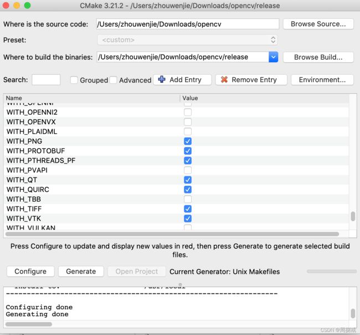
Task: Click the blue plus Add Entry icon
Action: 162,79
